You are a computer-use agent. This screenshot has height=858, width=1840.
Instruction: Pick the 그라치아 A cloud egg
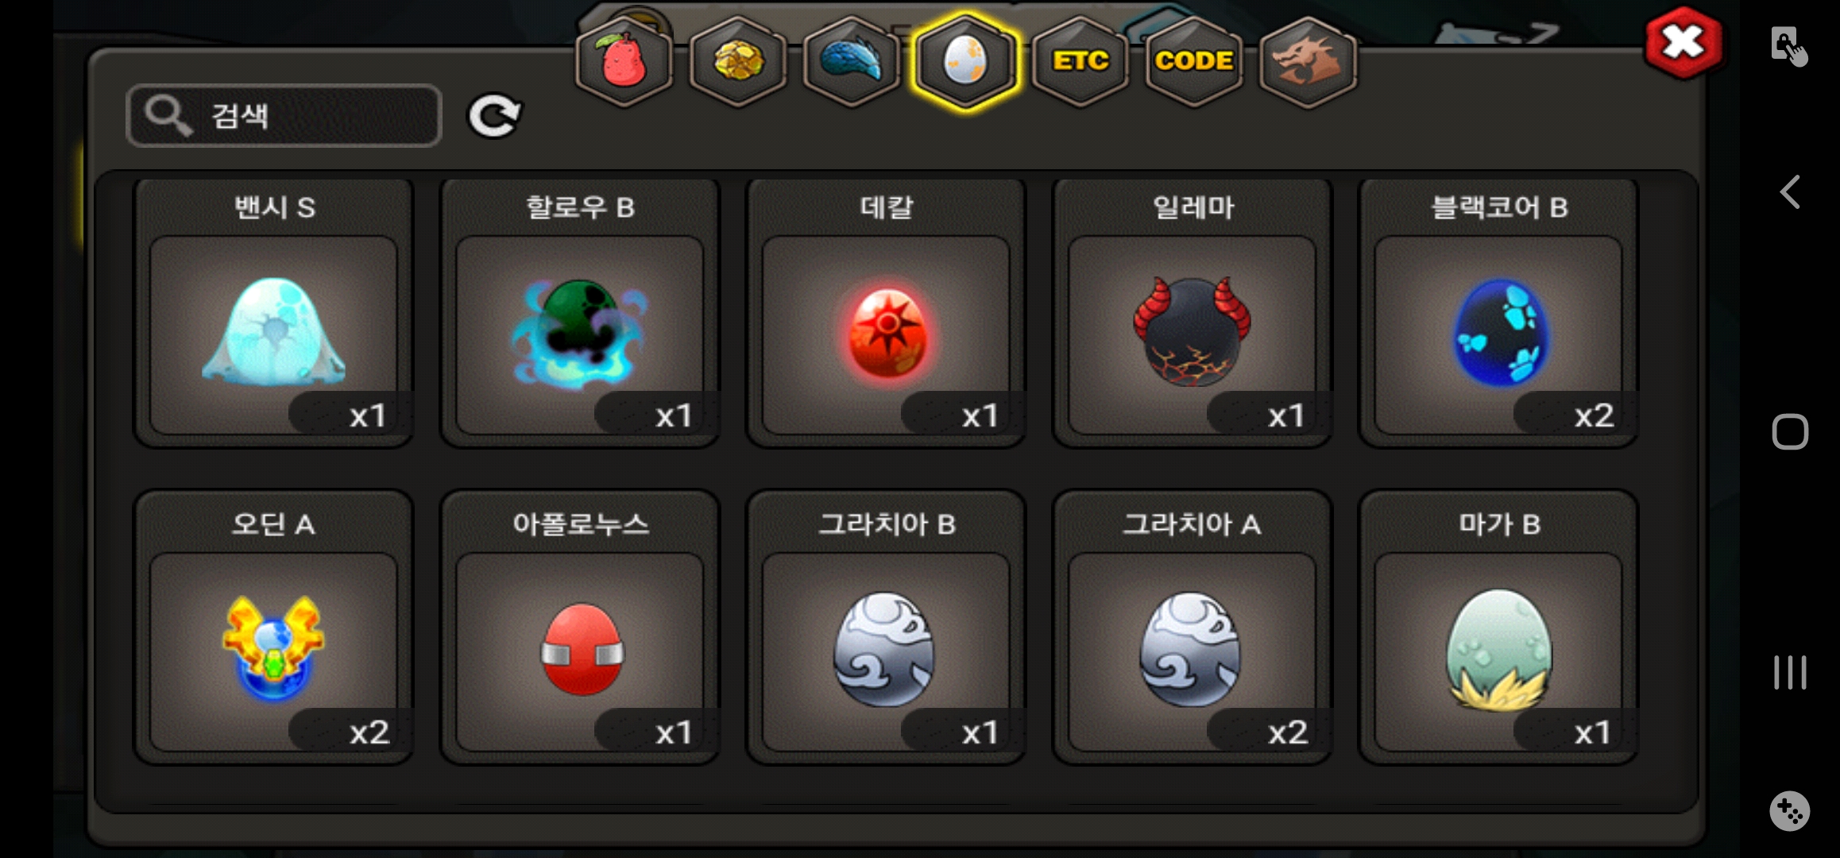pyautogui.click(x=1193, y=628)
